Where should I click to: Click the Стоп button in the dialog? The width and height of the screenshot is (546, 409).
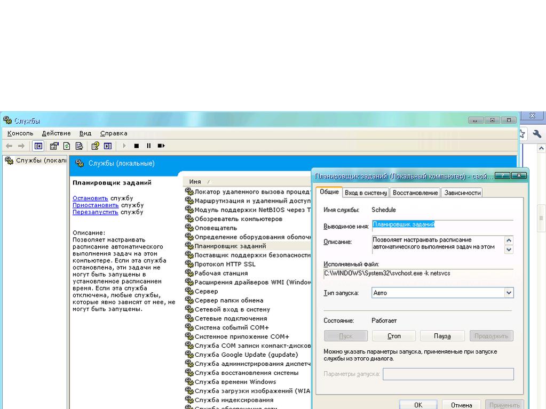pos(394,336)
